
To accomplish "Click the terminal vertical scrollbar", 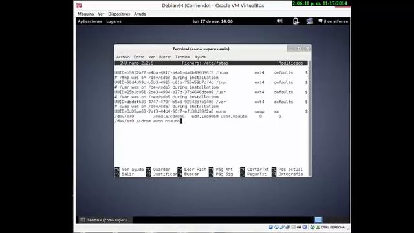I will pyautogui.click(x=309, y=119).
